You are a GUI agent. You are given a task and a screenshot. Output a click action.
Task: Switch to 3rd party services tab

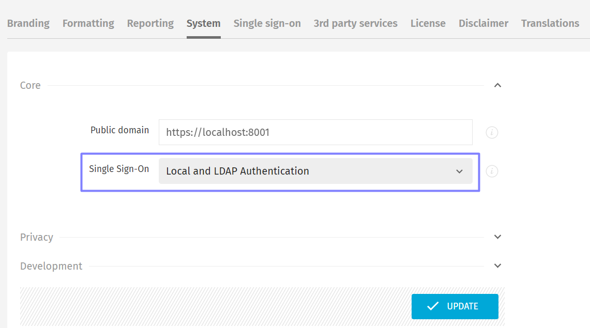pyautogui.click(x=356, y=23)
